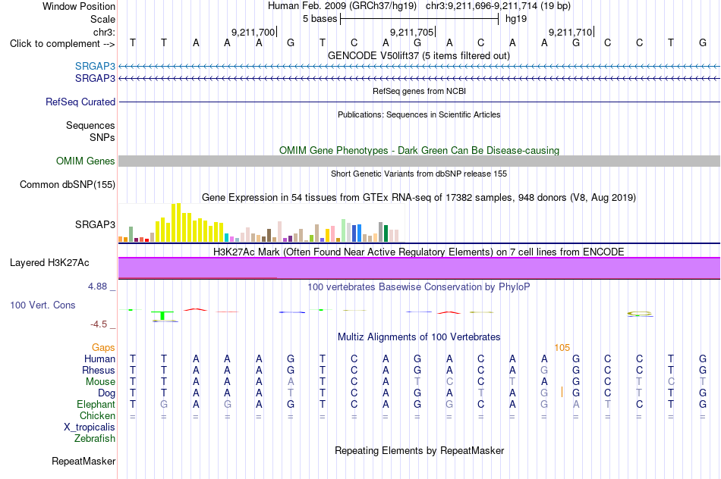Click the 9,211,710 ruler position label

[x=570, y=32]
